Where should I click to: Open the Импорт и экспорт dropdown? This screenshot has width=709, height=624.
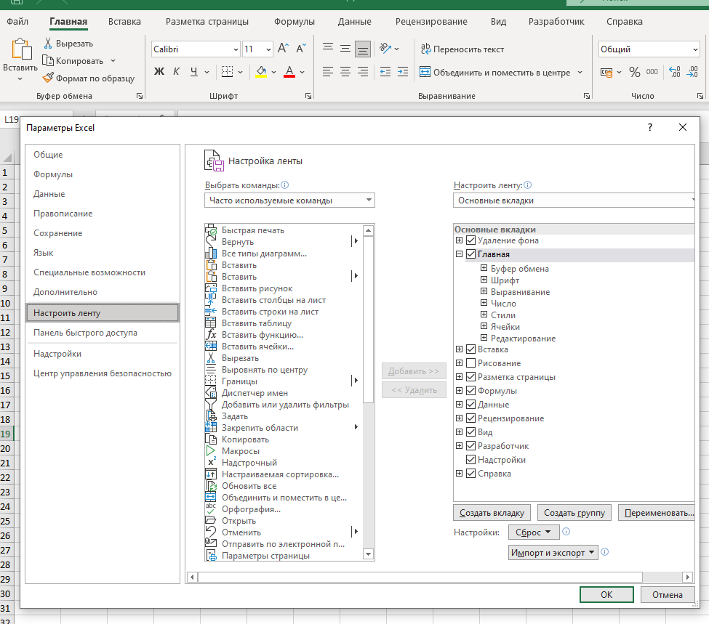click(553, 553)
